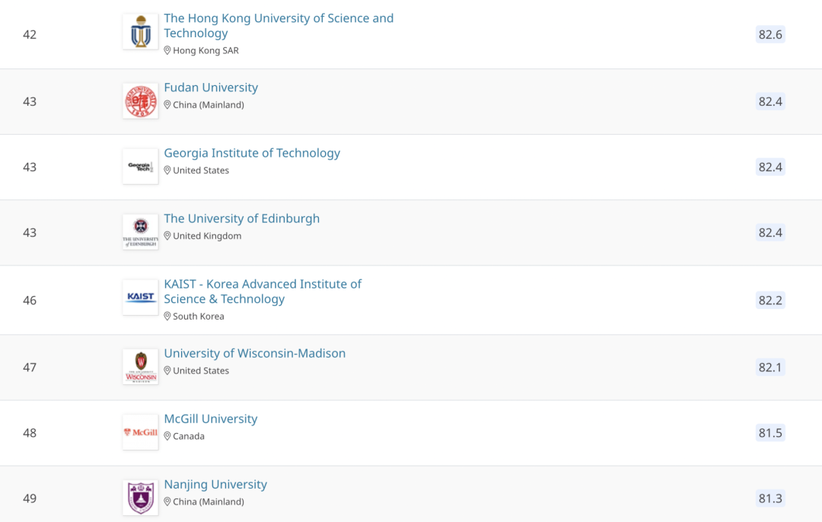Click the 81.5 score for McGill

pos(770,433)
